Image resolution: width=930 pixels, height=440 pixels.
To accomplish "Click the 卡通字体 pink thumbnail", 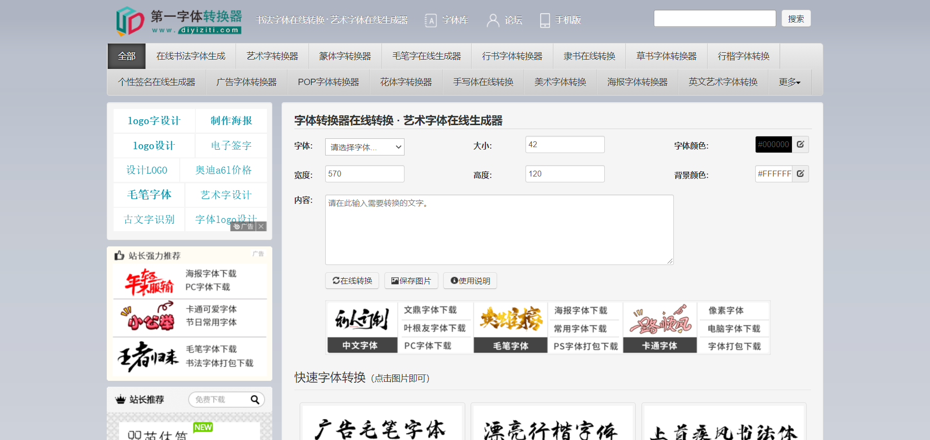I will 660,328.
